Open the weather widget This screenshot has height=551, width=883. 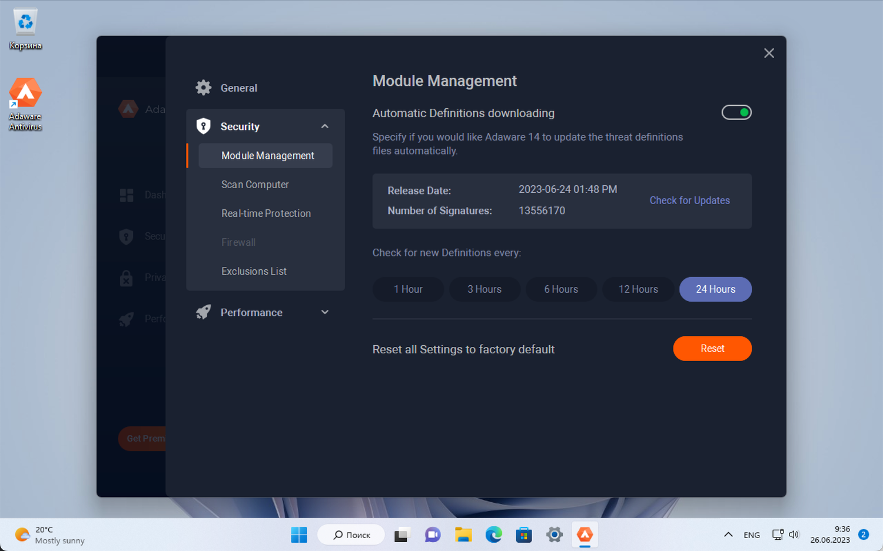pyautogui.click(x=50, y=535)
